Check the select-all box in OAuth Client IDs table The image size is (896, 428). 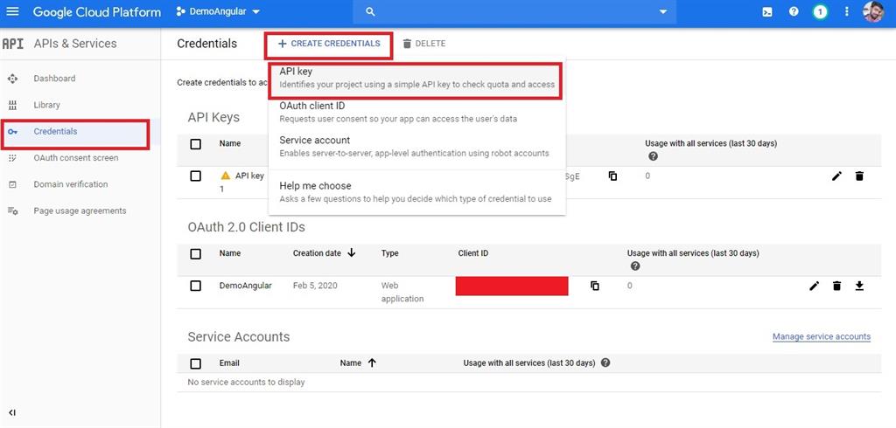[195, 253]
